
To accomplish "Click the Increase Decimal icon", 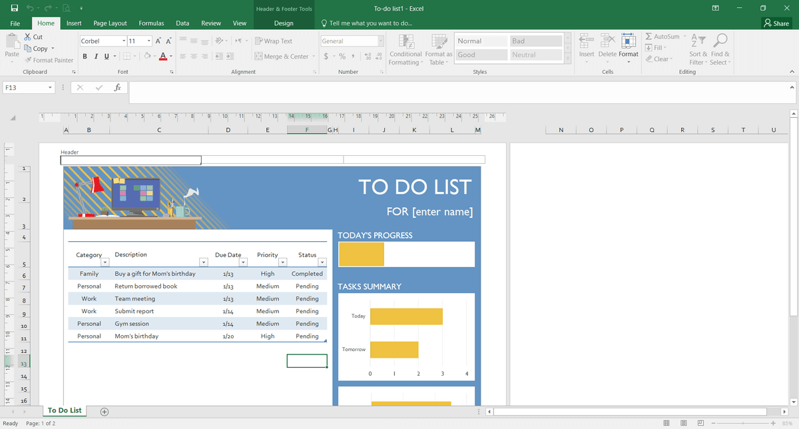I will (368, 57).
